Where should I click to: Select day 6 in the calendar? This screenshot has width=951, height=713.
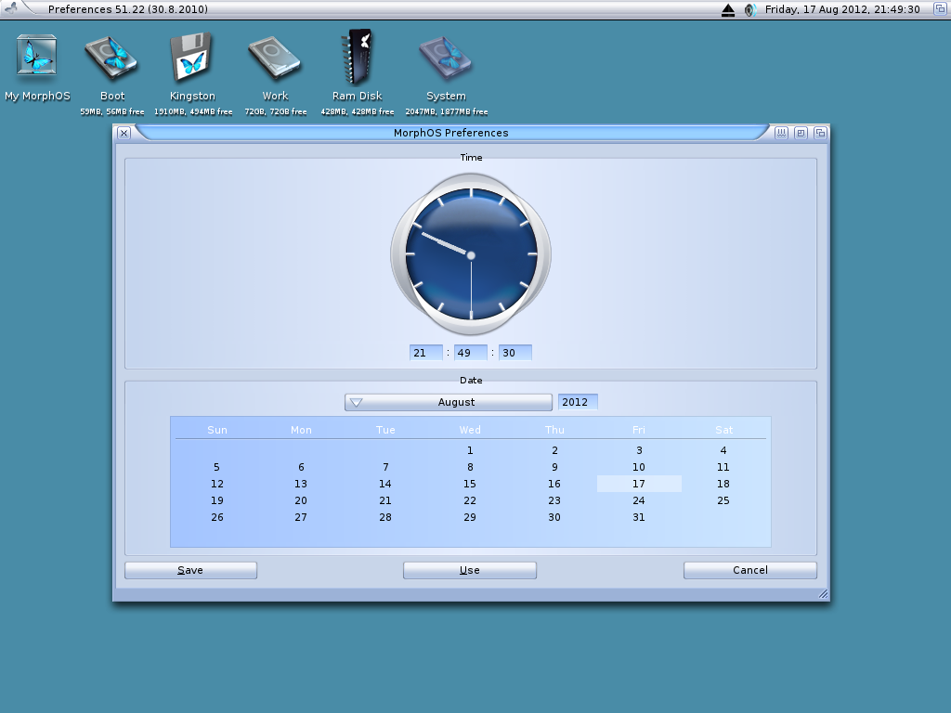click(301, 468)
